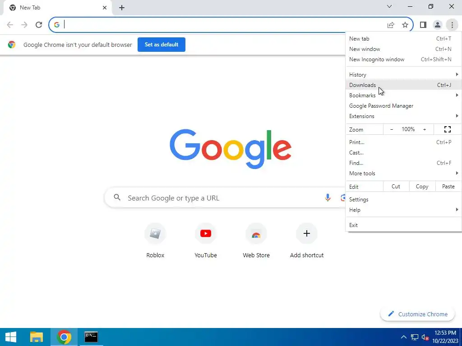Expand the History submenu
The width and height of the screenshot is (462, 346).
[404, 75]
